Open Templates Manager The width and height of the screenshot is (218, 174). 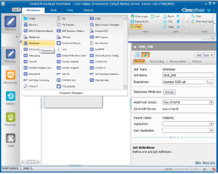[x=71, y=93]
